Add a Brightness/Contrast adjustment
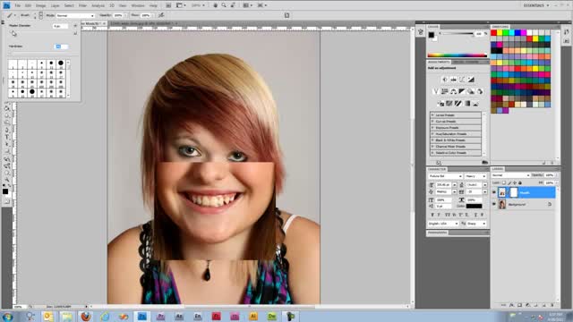573x322 pixels. (x=445, y=80)
